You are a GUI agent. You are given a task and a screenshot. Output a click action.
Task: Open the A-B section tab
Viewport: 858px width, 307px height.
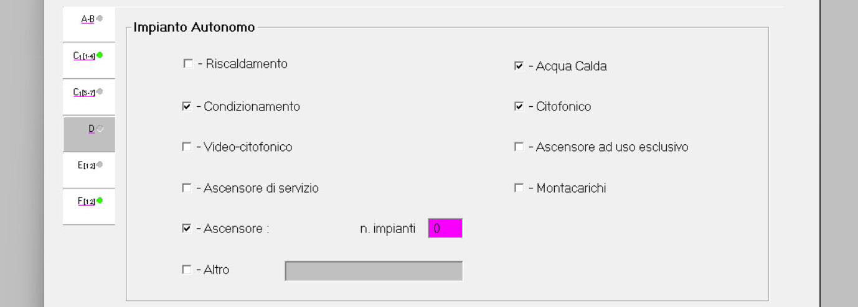pos(88,19)
